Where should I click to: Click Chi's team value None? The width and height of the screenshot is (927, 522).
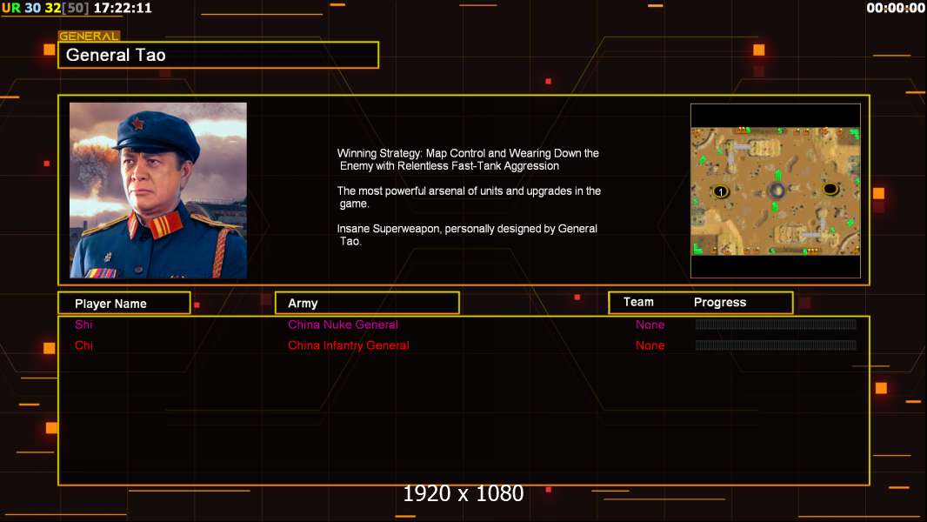click(650, 345)
